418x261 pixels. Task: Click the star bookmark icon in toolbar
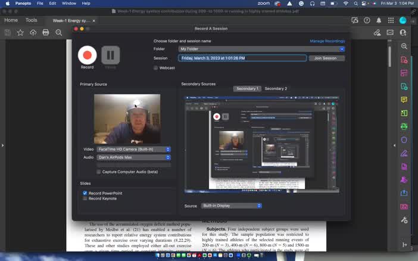click(x=20, y=32)
